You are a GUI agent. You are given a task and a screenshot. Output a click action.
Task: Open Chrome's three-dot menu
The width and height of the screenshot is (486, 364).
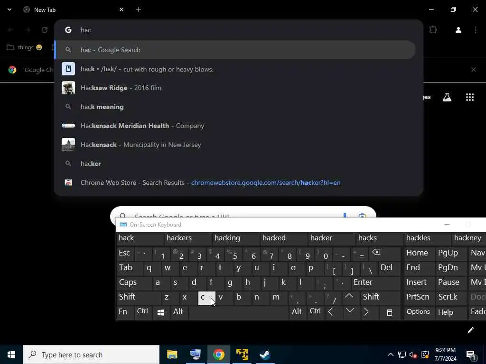(476, 30)
